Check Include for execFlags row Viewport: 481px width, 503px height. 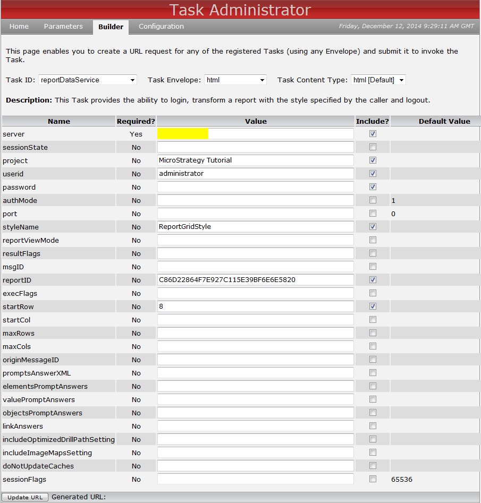373,293
